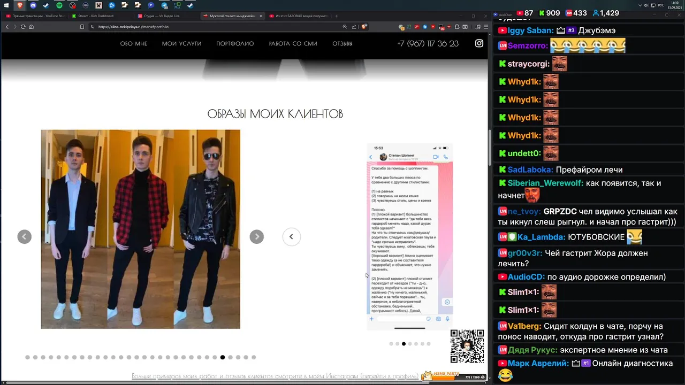Open the taskbar clock showing 14:10
Screen dimensions: 685x385
674,5
